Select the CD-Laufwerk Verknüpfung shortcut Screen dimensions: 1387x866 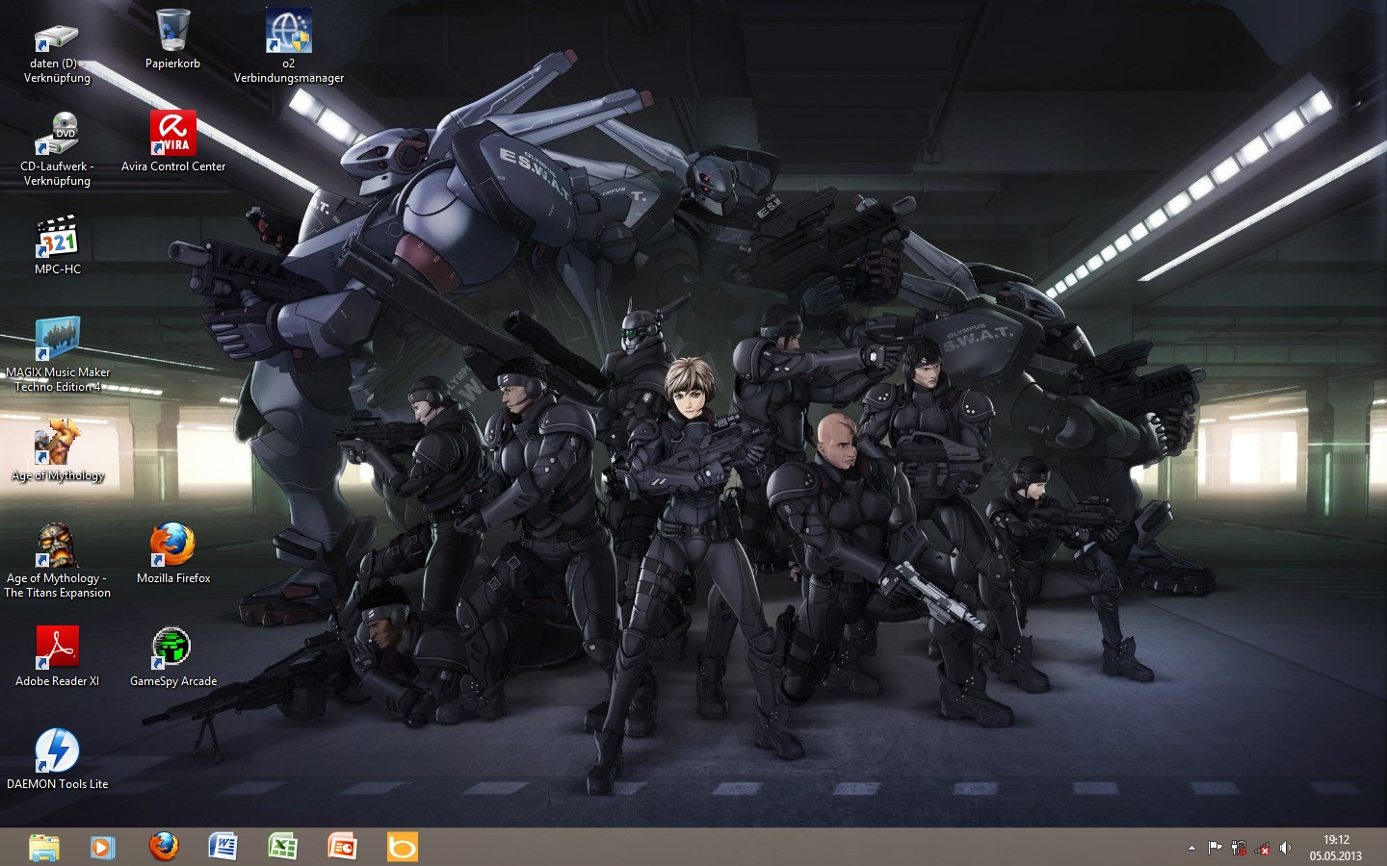click(x=58, y=134)
